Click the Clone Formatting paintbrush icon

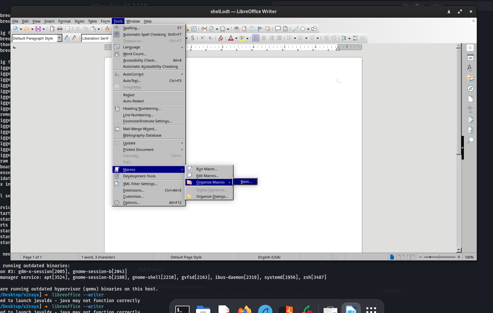[x=107, y=29]
